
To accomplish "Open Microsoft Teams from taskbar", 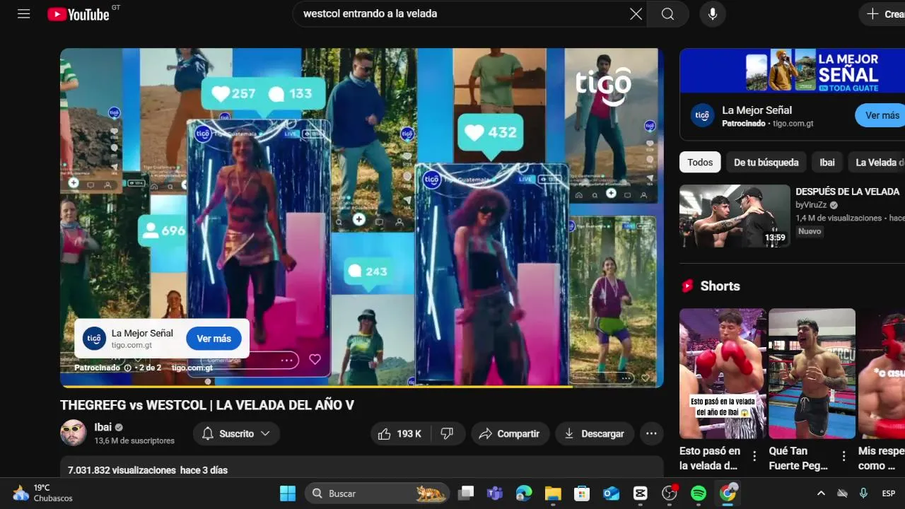I will coord(494,493).
